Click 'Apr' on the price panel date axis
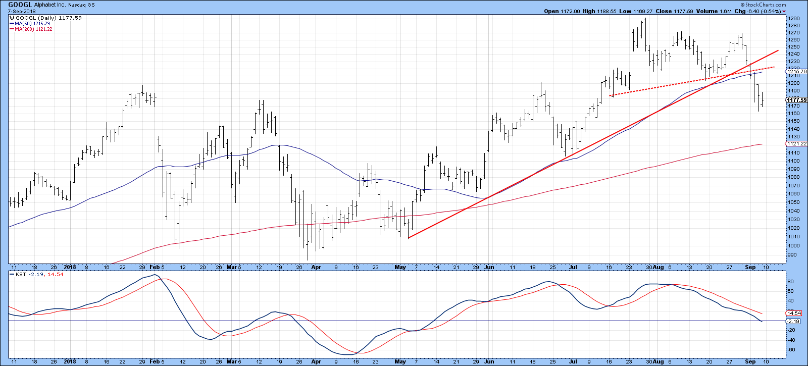808x366 pixels. (316, 268)
